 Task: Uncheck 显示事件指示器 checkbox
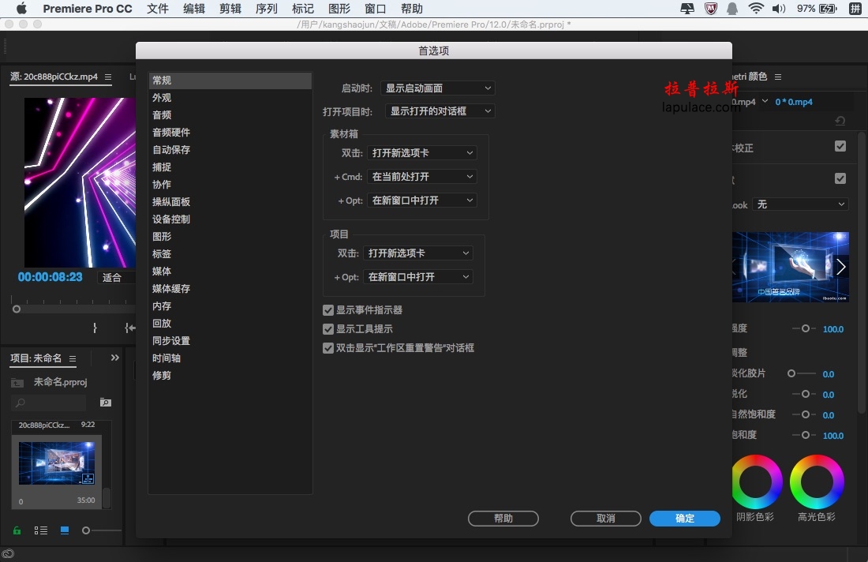328,310
